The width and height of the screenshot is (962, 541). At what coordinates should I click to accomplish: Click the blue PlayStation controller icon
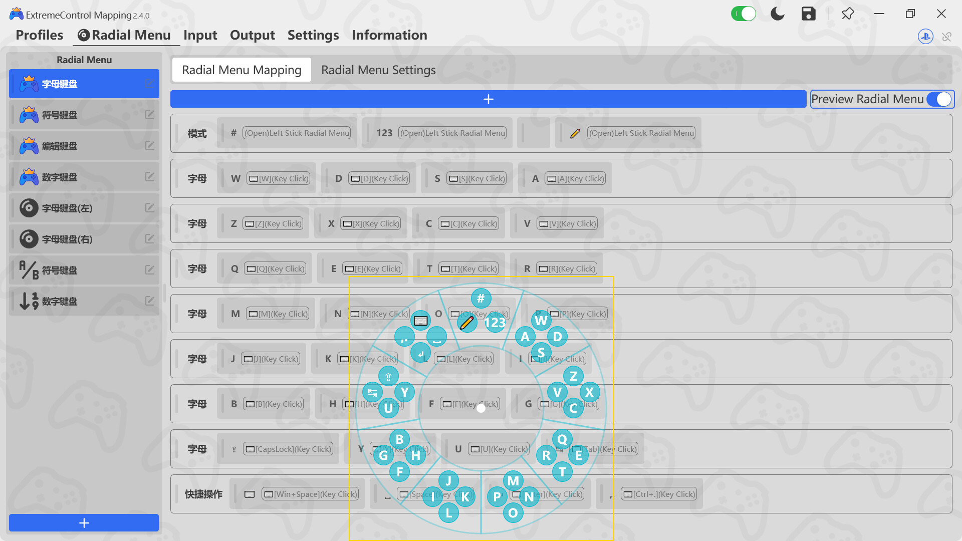coord(925,37)
